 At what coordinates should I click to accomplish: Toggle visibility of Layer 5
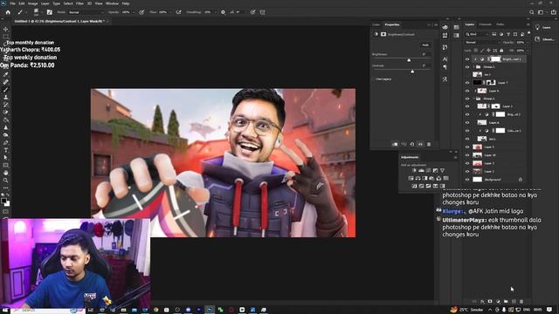coord(467,147)
